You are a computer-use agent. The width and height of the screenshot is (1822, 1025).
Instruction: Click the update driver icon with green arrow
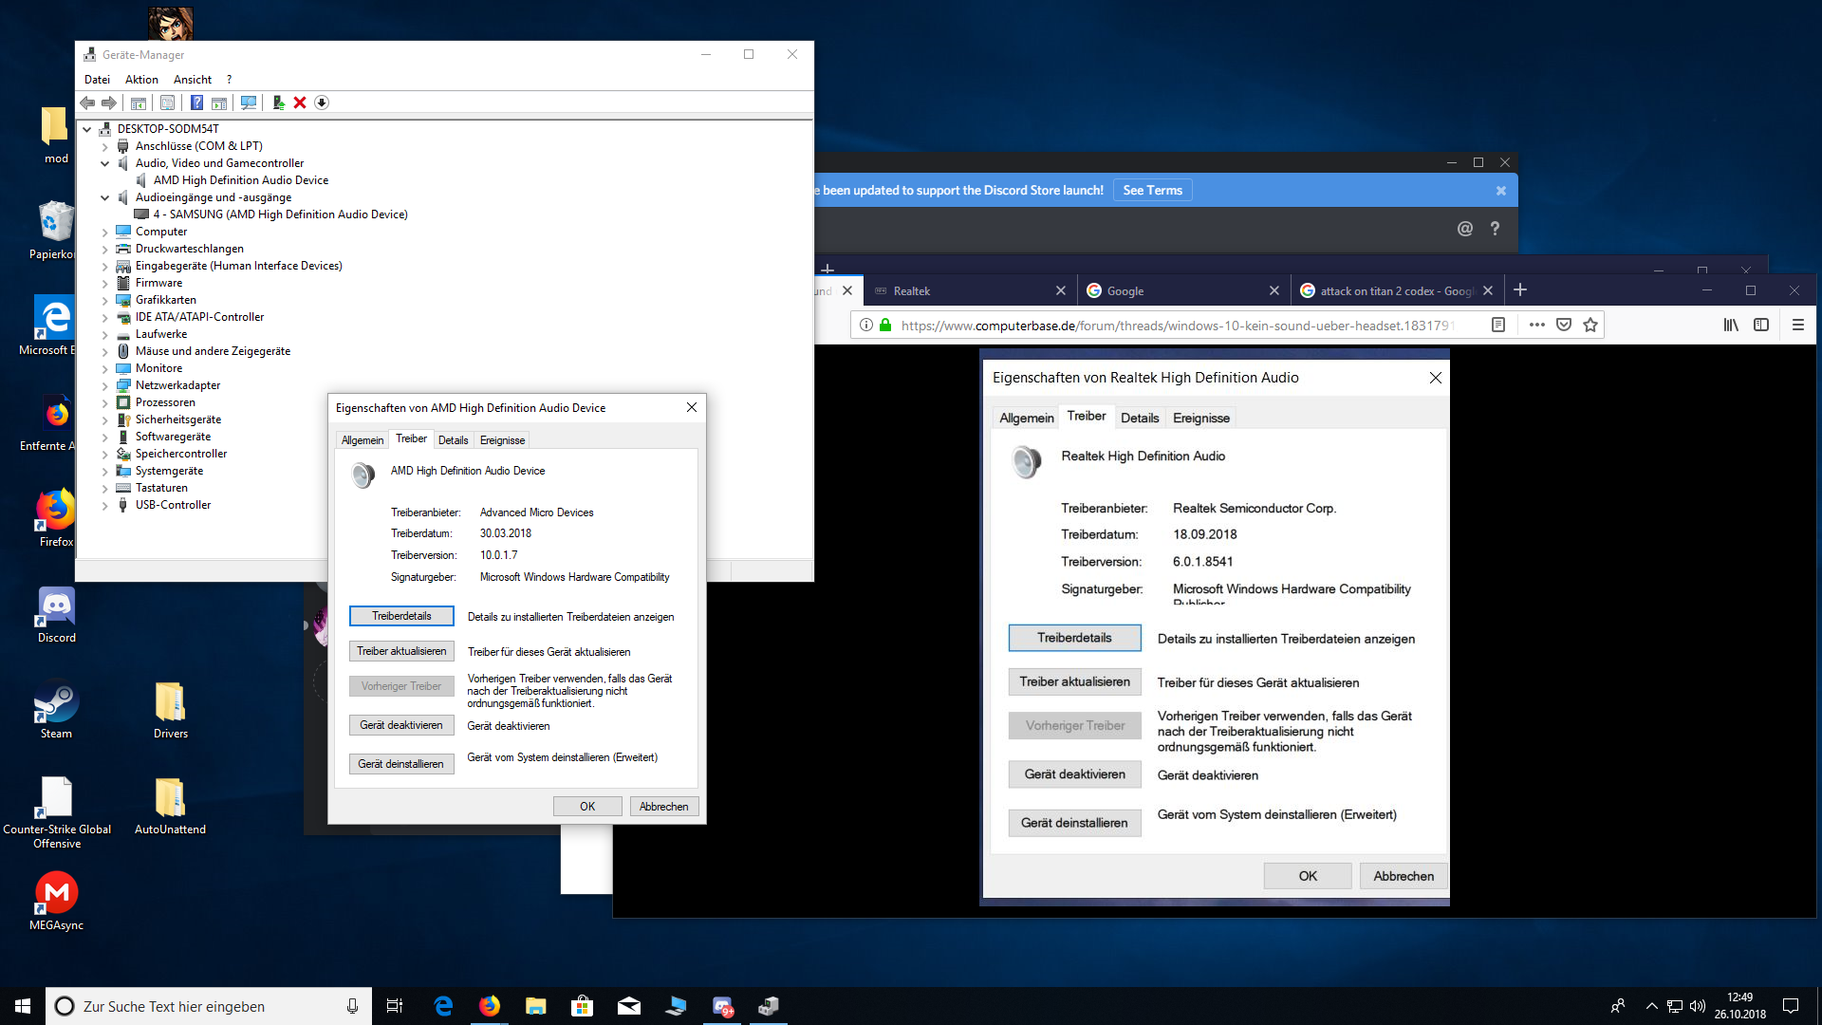point(278,102)
